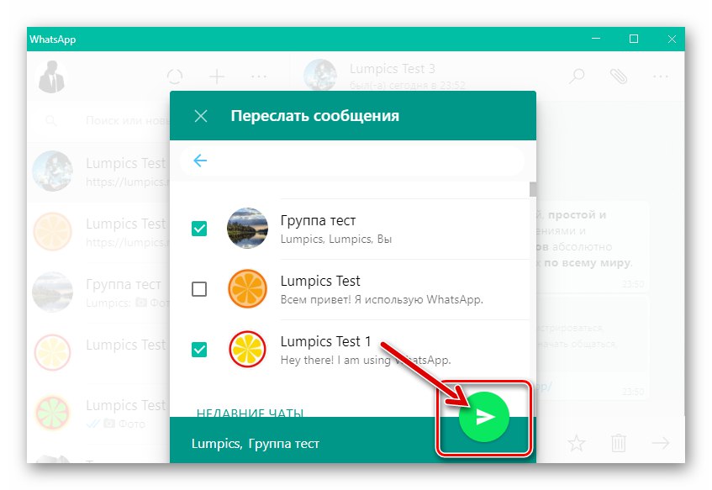
Task: Open left panel three-dots menu
Action: (x=259, y=76)
